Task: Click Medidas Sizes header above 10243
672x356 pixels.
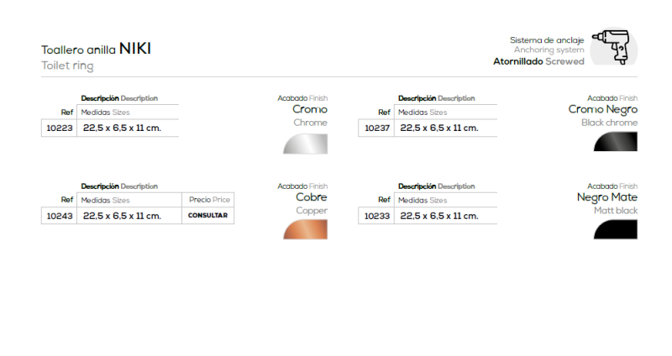Action: 105,200
